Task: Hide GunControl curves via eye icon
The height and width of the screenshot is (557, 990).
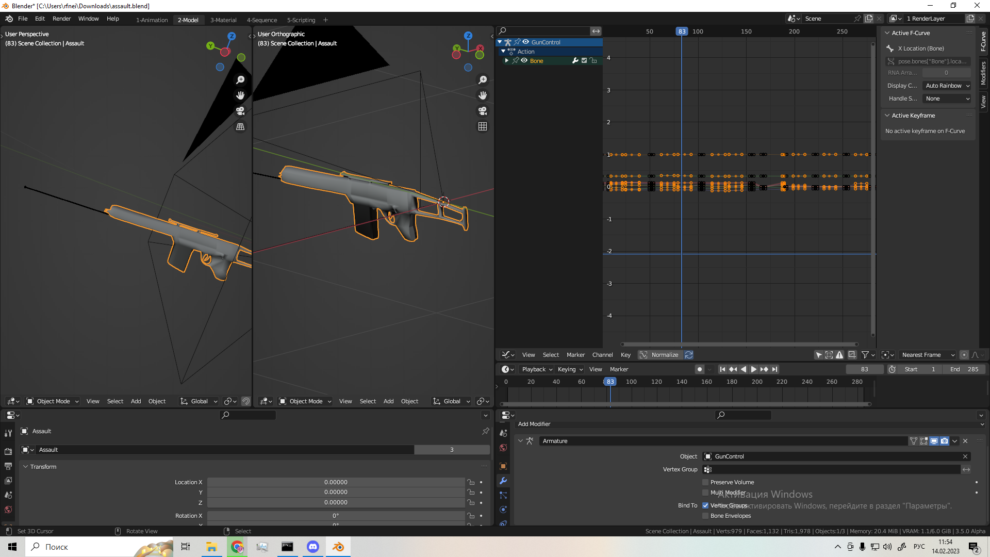Action: [526, 42]
